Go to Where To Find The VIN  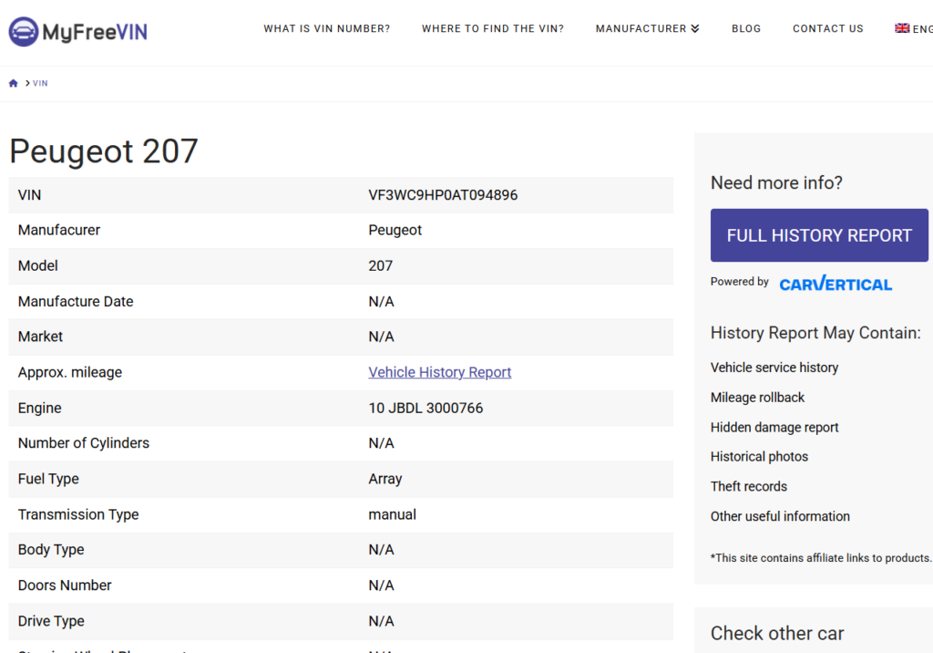492,28
